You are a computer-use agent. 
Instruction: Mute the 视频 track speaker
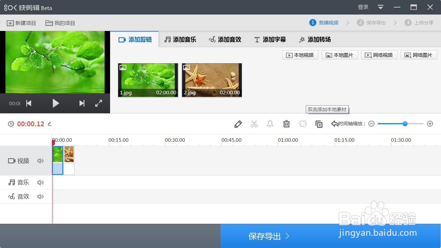(40, 160)
